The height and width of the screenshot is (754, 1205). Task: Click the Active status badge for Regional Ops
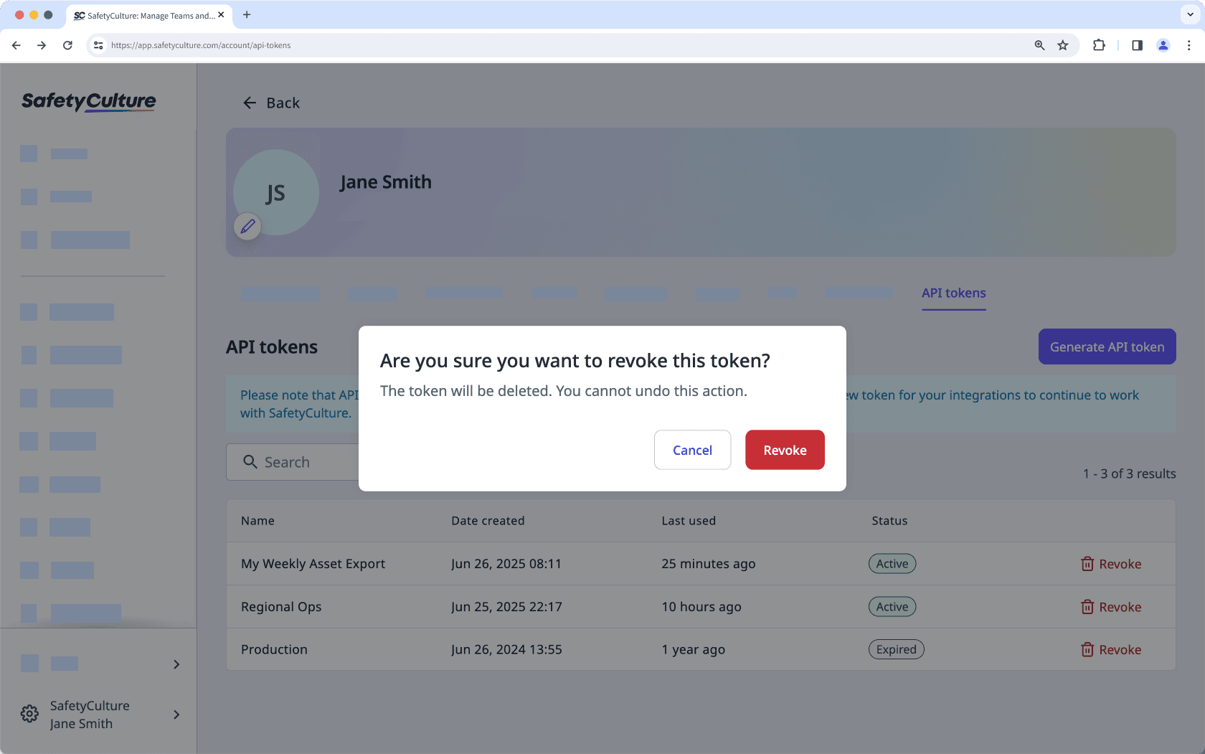click(x=892, y=606)
